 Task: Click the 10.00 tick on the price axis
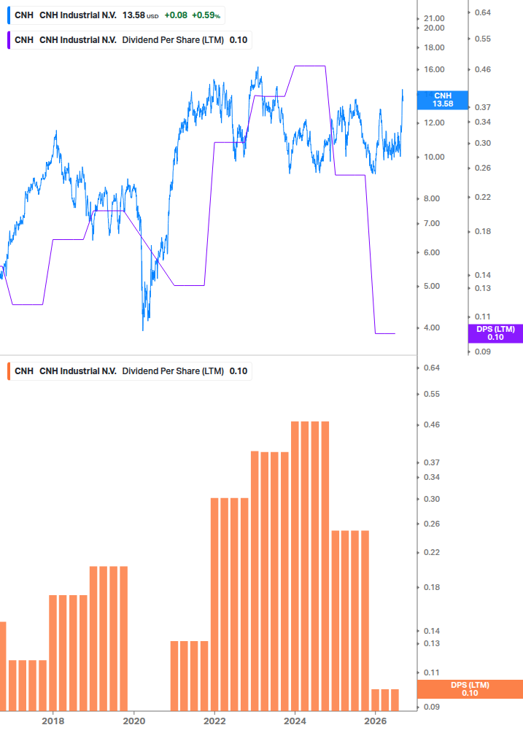(434, 157)
